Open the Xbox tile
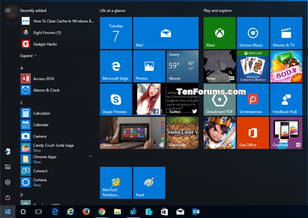This screenshot has width=308, height=218. pos(220,33)
